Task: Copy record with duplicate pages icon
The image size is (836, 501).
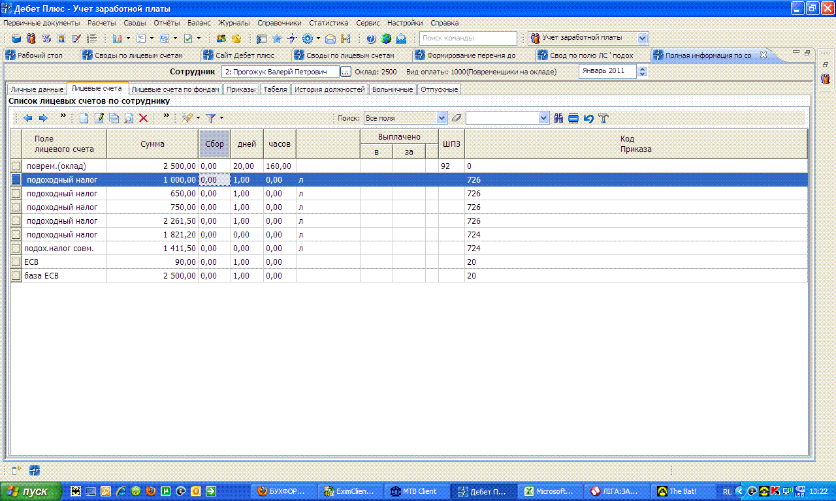Action: (x=114, y=118)
